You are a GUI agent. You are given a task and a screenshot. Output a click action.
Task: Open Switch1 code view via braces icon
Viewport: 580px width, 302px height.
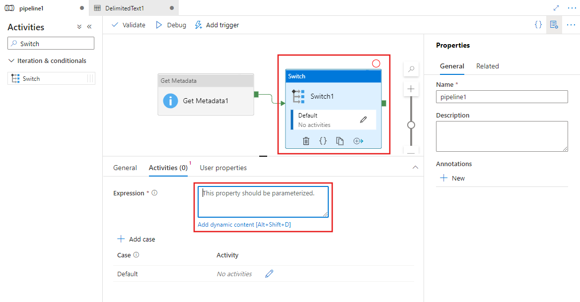[323, 141]
